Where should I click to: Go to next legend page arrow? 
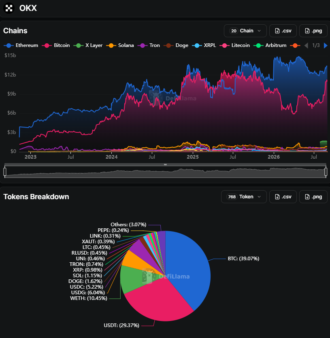326,45
